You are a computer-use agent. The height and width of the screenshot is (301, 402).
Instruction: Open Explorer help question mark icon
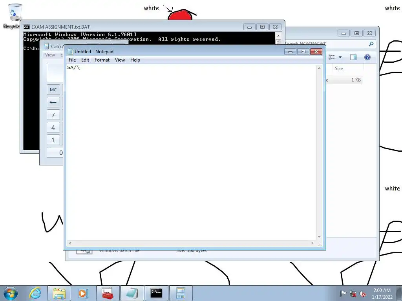(x=367, y=57)
